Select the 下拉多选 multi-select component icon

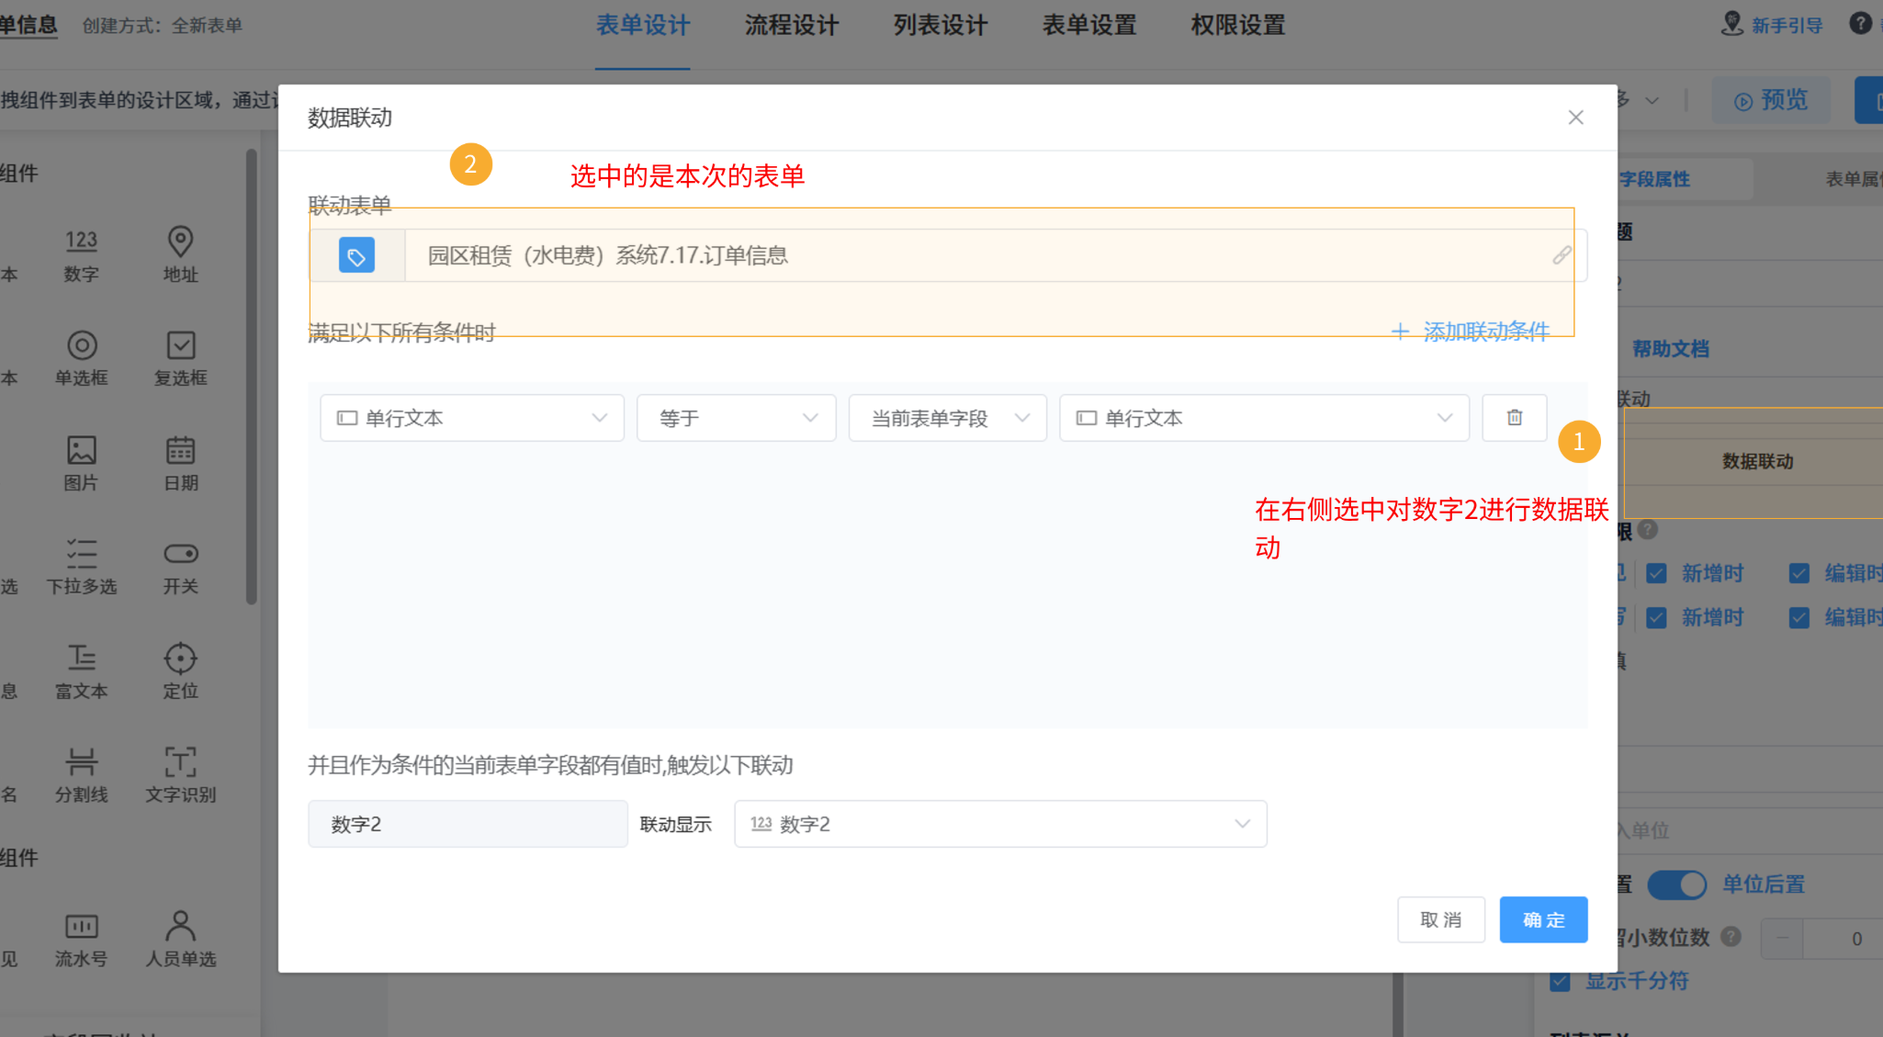pos(81,554)
